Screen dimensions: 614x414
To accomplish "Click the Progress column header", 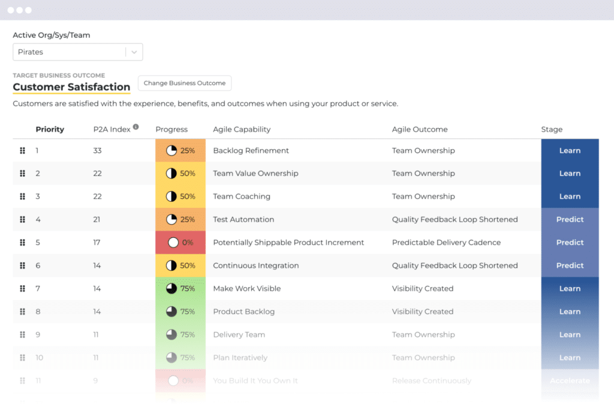I will [x=172, y=129].
